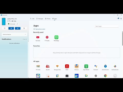
Task: Open the YouTube app in Recently used
Action: tap(38, 37)
